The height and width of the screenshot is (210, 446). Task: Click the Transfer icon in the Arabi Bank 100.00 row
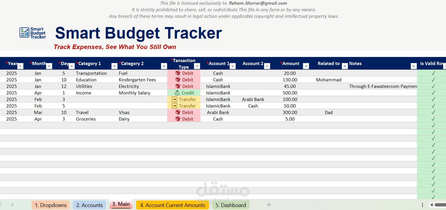(x=175, y=99)
